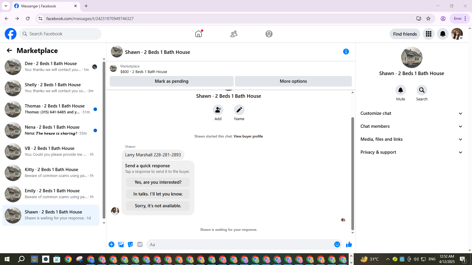Open a new browser tab

pyautogui.click(x=86, y=6)
